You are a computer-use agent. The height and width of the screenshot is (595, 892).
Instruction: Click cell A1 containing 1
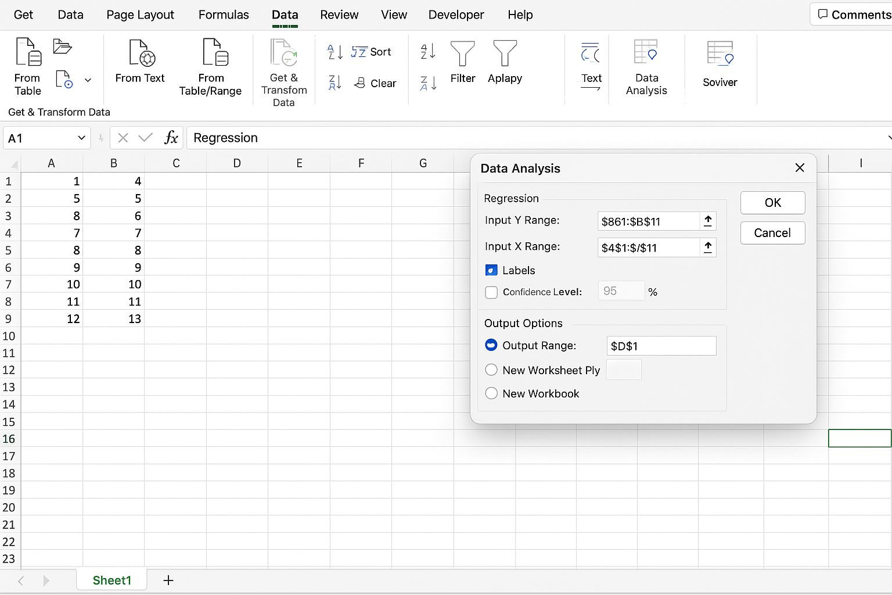coord(52,181)
